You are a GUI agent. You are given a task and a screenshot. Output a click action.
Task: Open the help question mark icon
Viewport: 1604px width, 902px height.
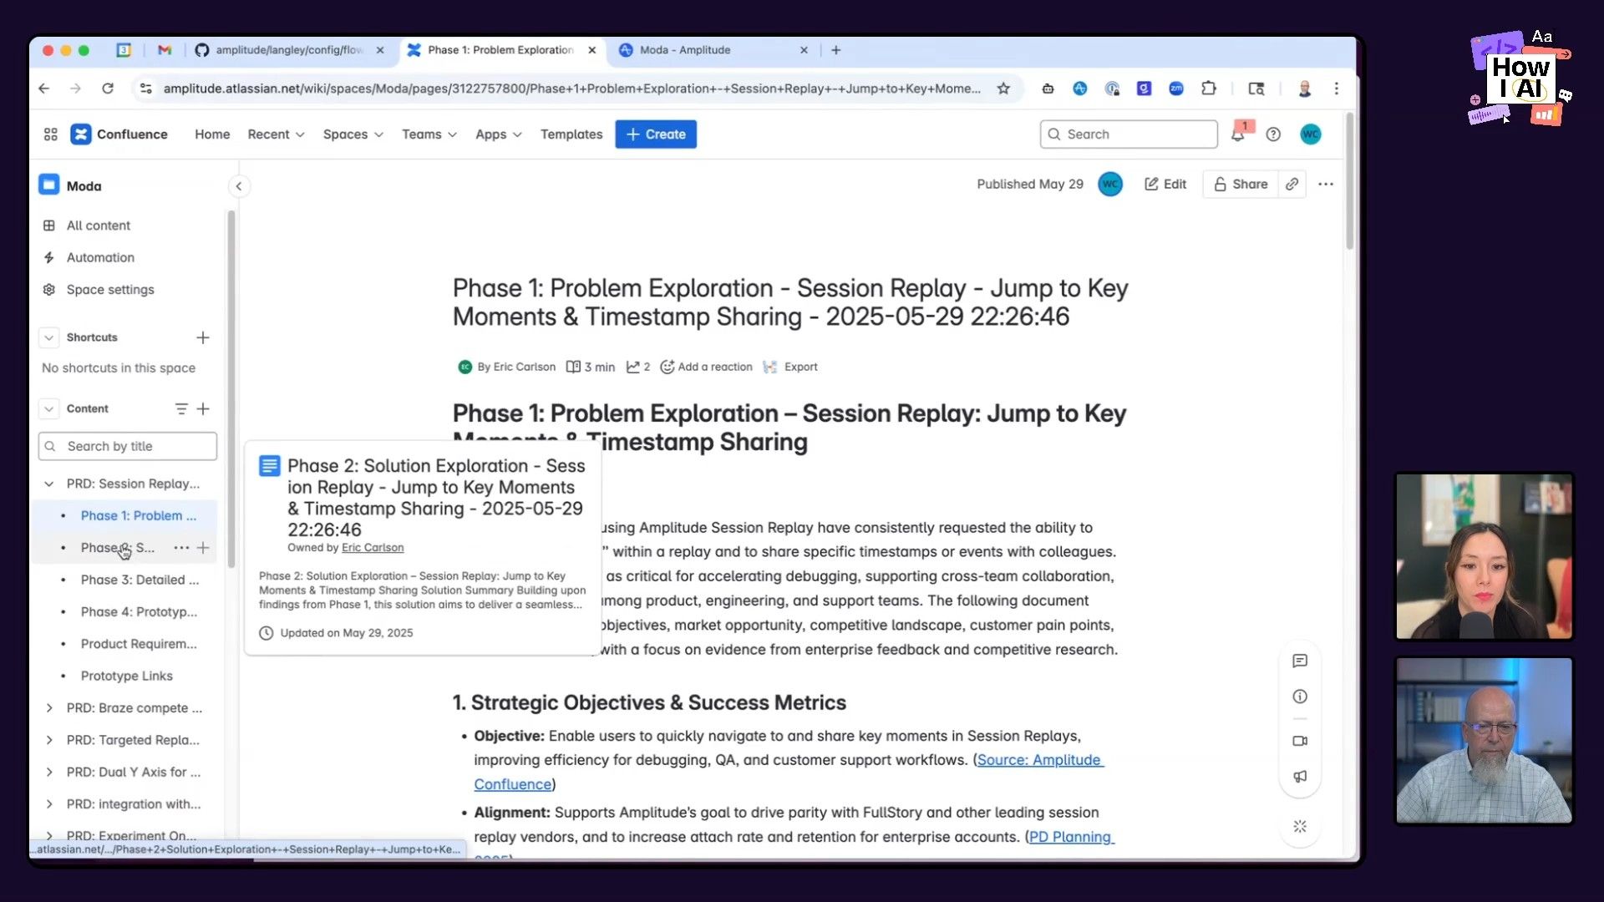(1273, 134)
